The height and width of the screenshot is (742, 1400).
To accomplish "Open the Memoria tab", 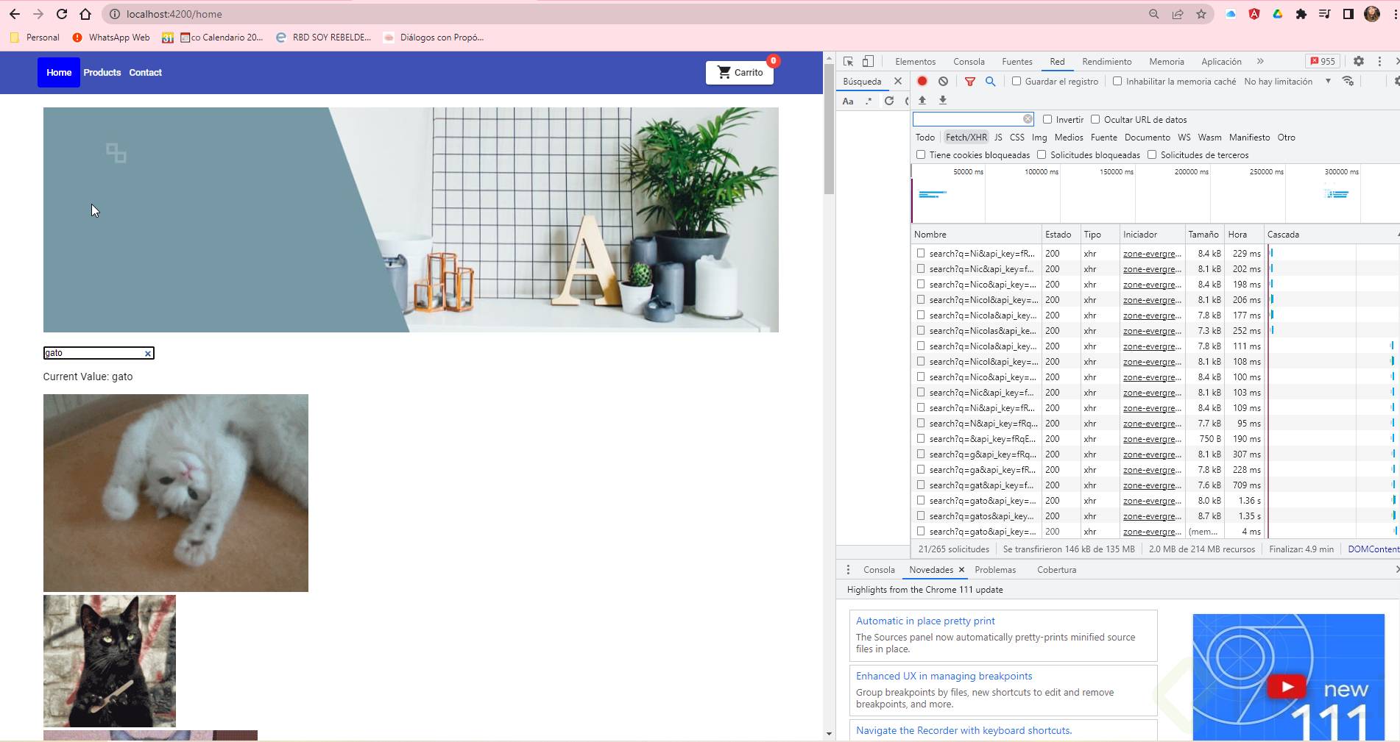I will click(1167, 62).
